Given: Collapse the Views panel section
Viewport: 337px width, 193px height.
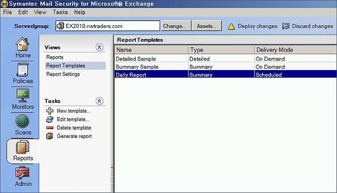Looking at the screenshot, I should coord(99,47).
